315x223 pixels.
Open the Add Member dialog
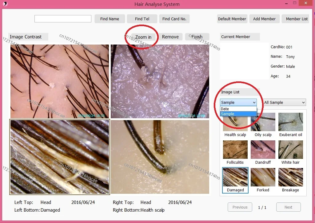[x=264, y=19]
